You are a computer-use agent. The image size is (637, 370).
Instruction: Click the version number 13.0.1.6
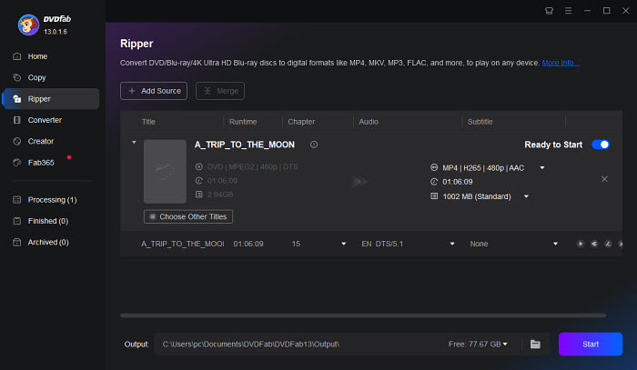coord(56,32)
